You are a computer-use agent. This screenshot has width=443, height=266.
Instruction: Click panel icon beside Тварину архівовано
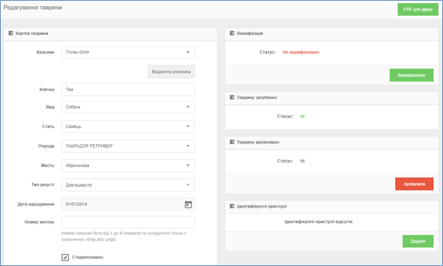point(232,142)
